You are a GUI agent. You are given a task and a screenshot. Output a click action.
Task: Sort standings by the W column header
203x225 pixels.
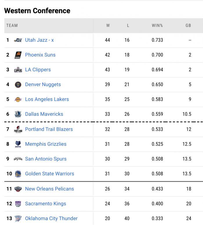[x=108, y=26]
